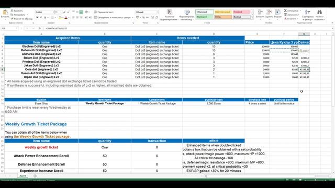Click the horizontal scrollbar
335x188 pixels.
267,176
